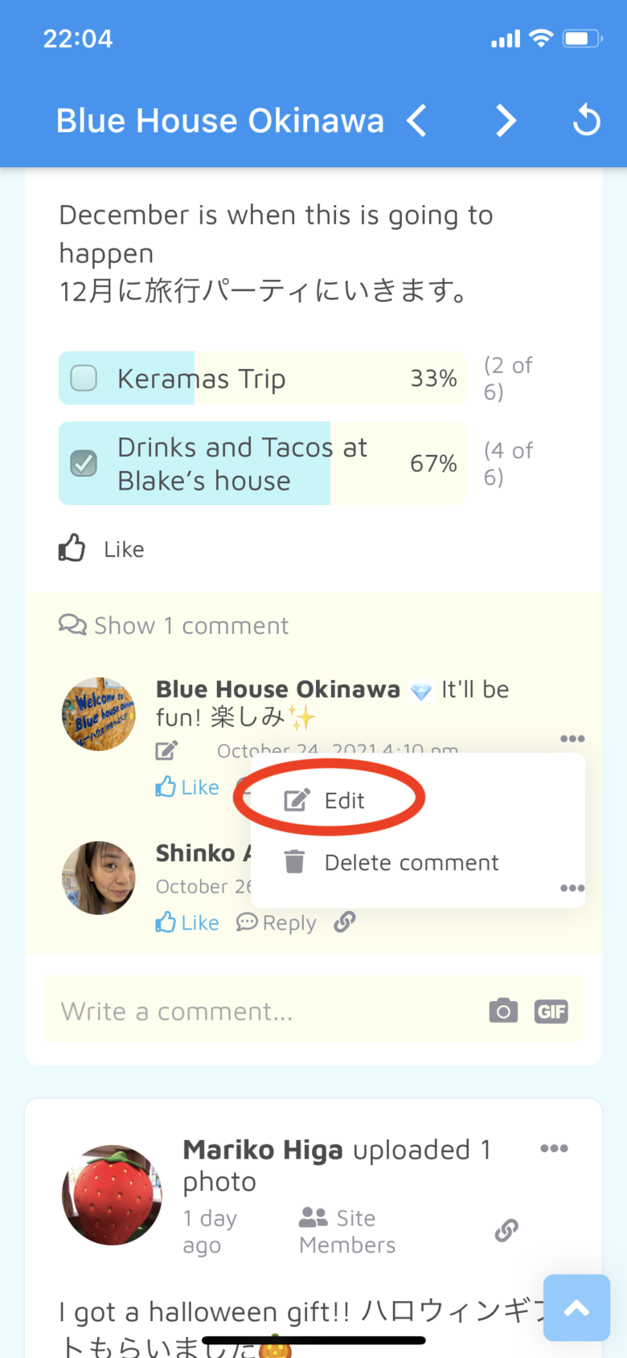Screen dimensions: 627x1358
Task: Reply to Shinko's comment
Action: (277, 923)
